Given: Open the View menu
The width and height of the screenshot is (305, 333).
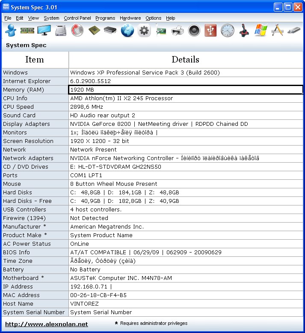Looking at the screenshot, I should coord(33,18).
